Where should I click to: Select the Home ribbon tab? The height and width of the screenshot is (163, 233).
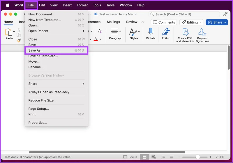pyautogui.click(x=8, y=22)
